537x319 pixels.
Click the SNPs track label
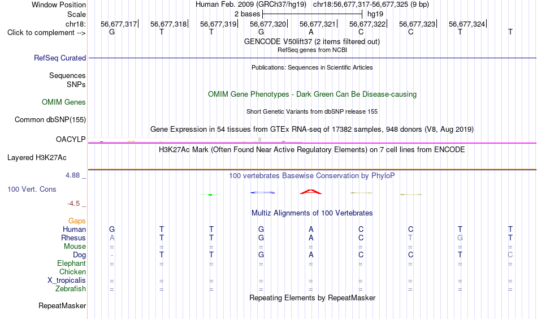(x=76, y=84)
